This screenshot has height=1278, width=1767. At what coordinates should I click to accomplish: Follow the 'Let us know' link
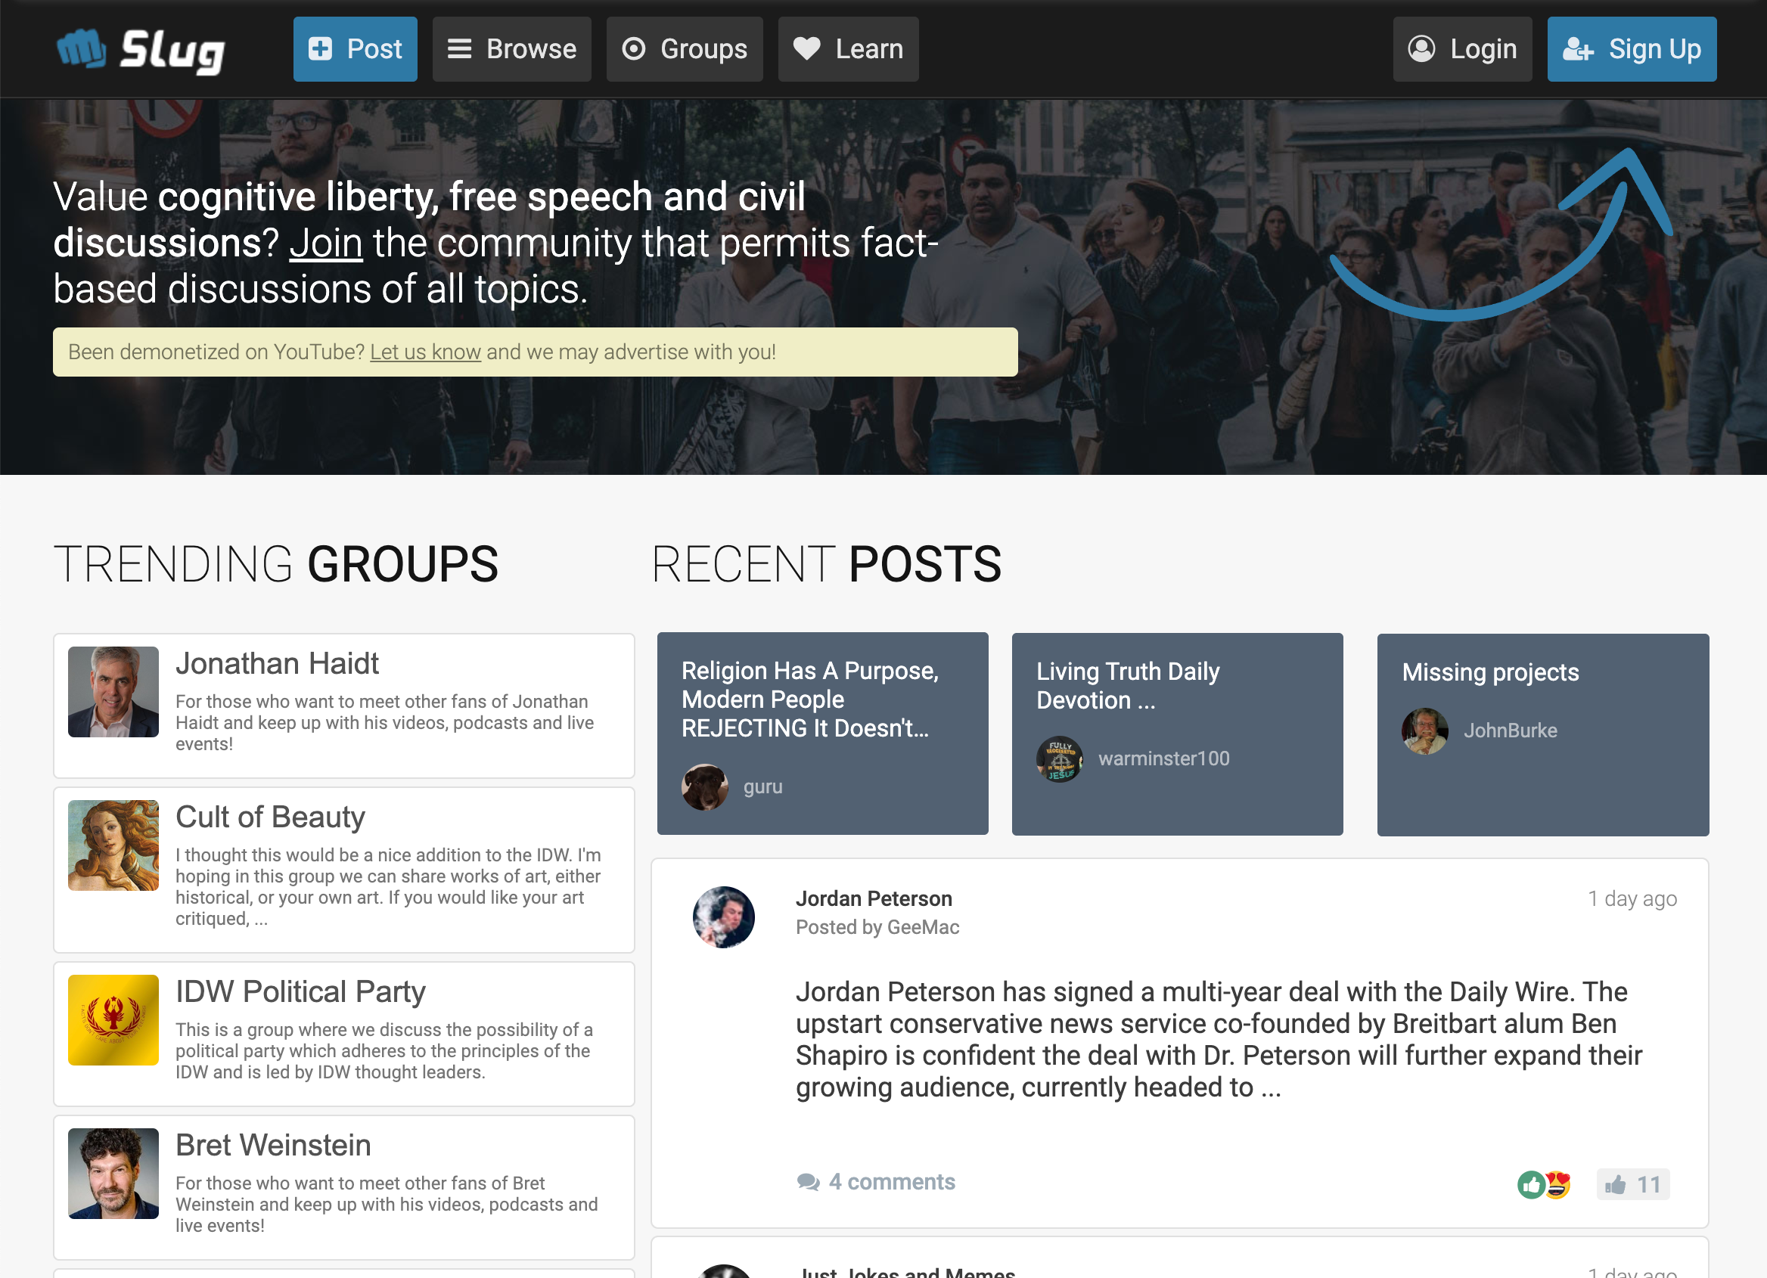(425, 352)
